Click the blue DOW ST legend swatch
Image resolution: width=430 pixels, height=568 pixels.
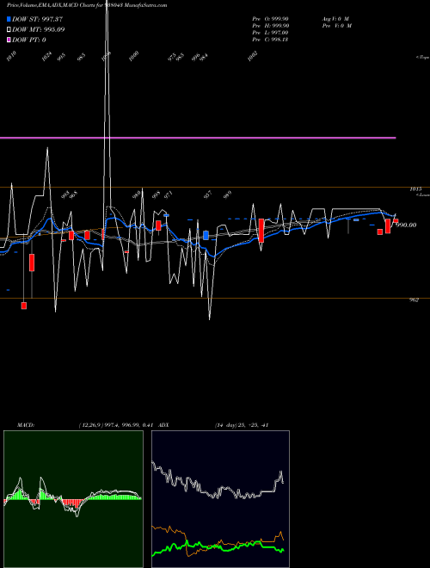tap(9, 19)
